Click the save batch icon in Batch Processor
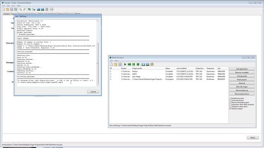 point(120,65)
